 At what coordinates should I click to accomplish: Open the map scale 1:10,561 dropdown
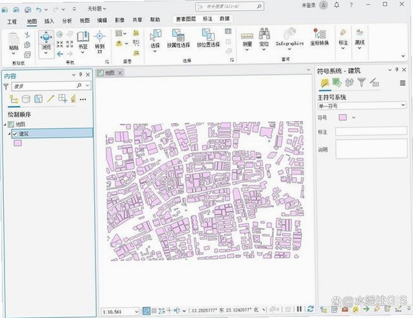click(x=137, y=312)
